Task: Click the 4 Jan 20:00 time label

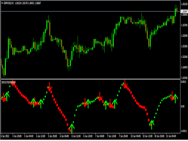Action: pos(17,136)
